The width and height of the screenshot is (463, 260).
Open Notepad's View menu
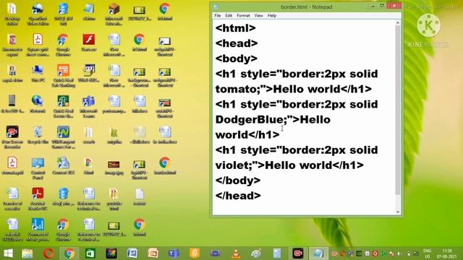tap(259, 16)
